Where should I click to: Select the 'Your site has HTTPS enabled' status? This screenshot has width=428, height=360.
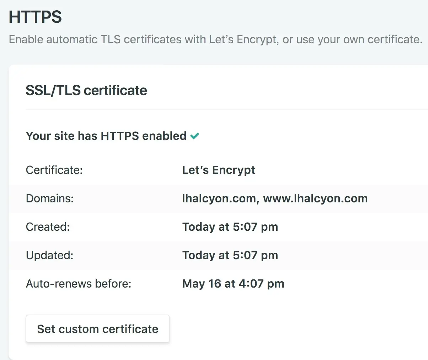point(106,136)
